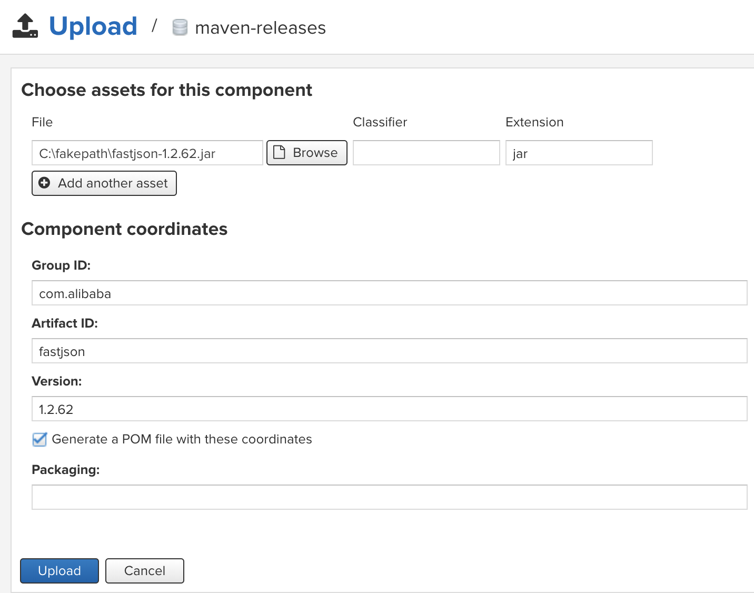Focus the Version input showing 1.2.62
The height and width of the screenshot is (593, 754).
389,409
